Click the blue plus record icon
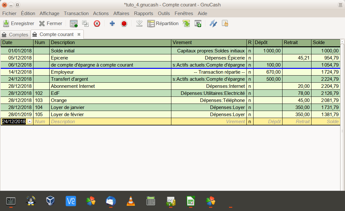 click(112, 23)
